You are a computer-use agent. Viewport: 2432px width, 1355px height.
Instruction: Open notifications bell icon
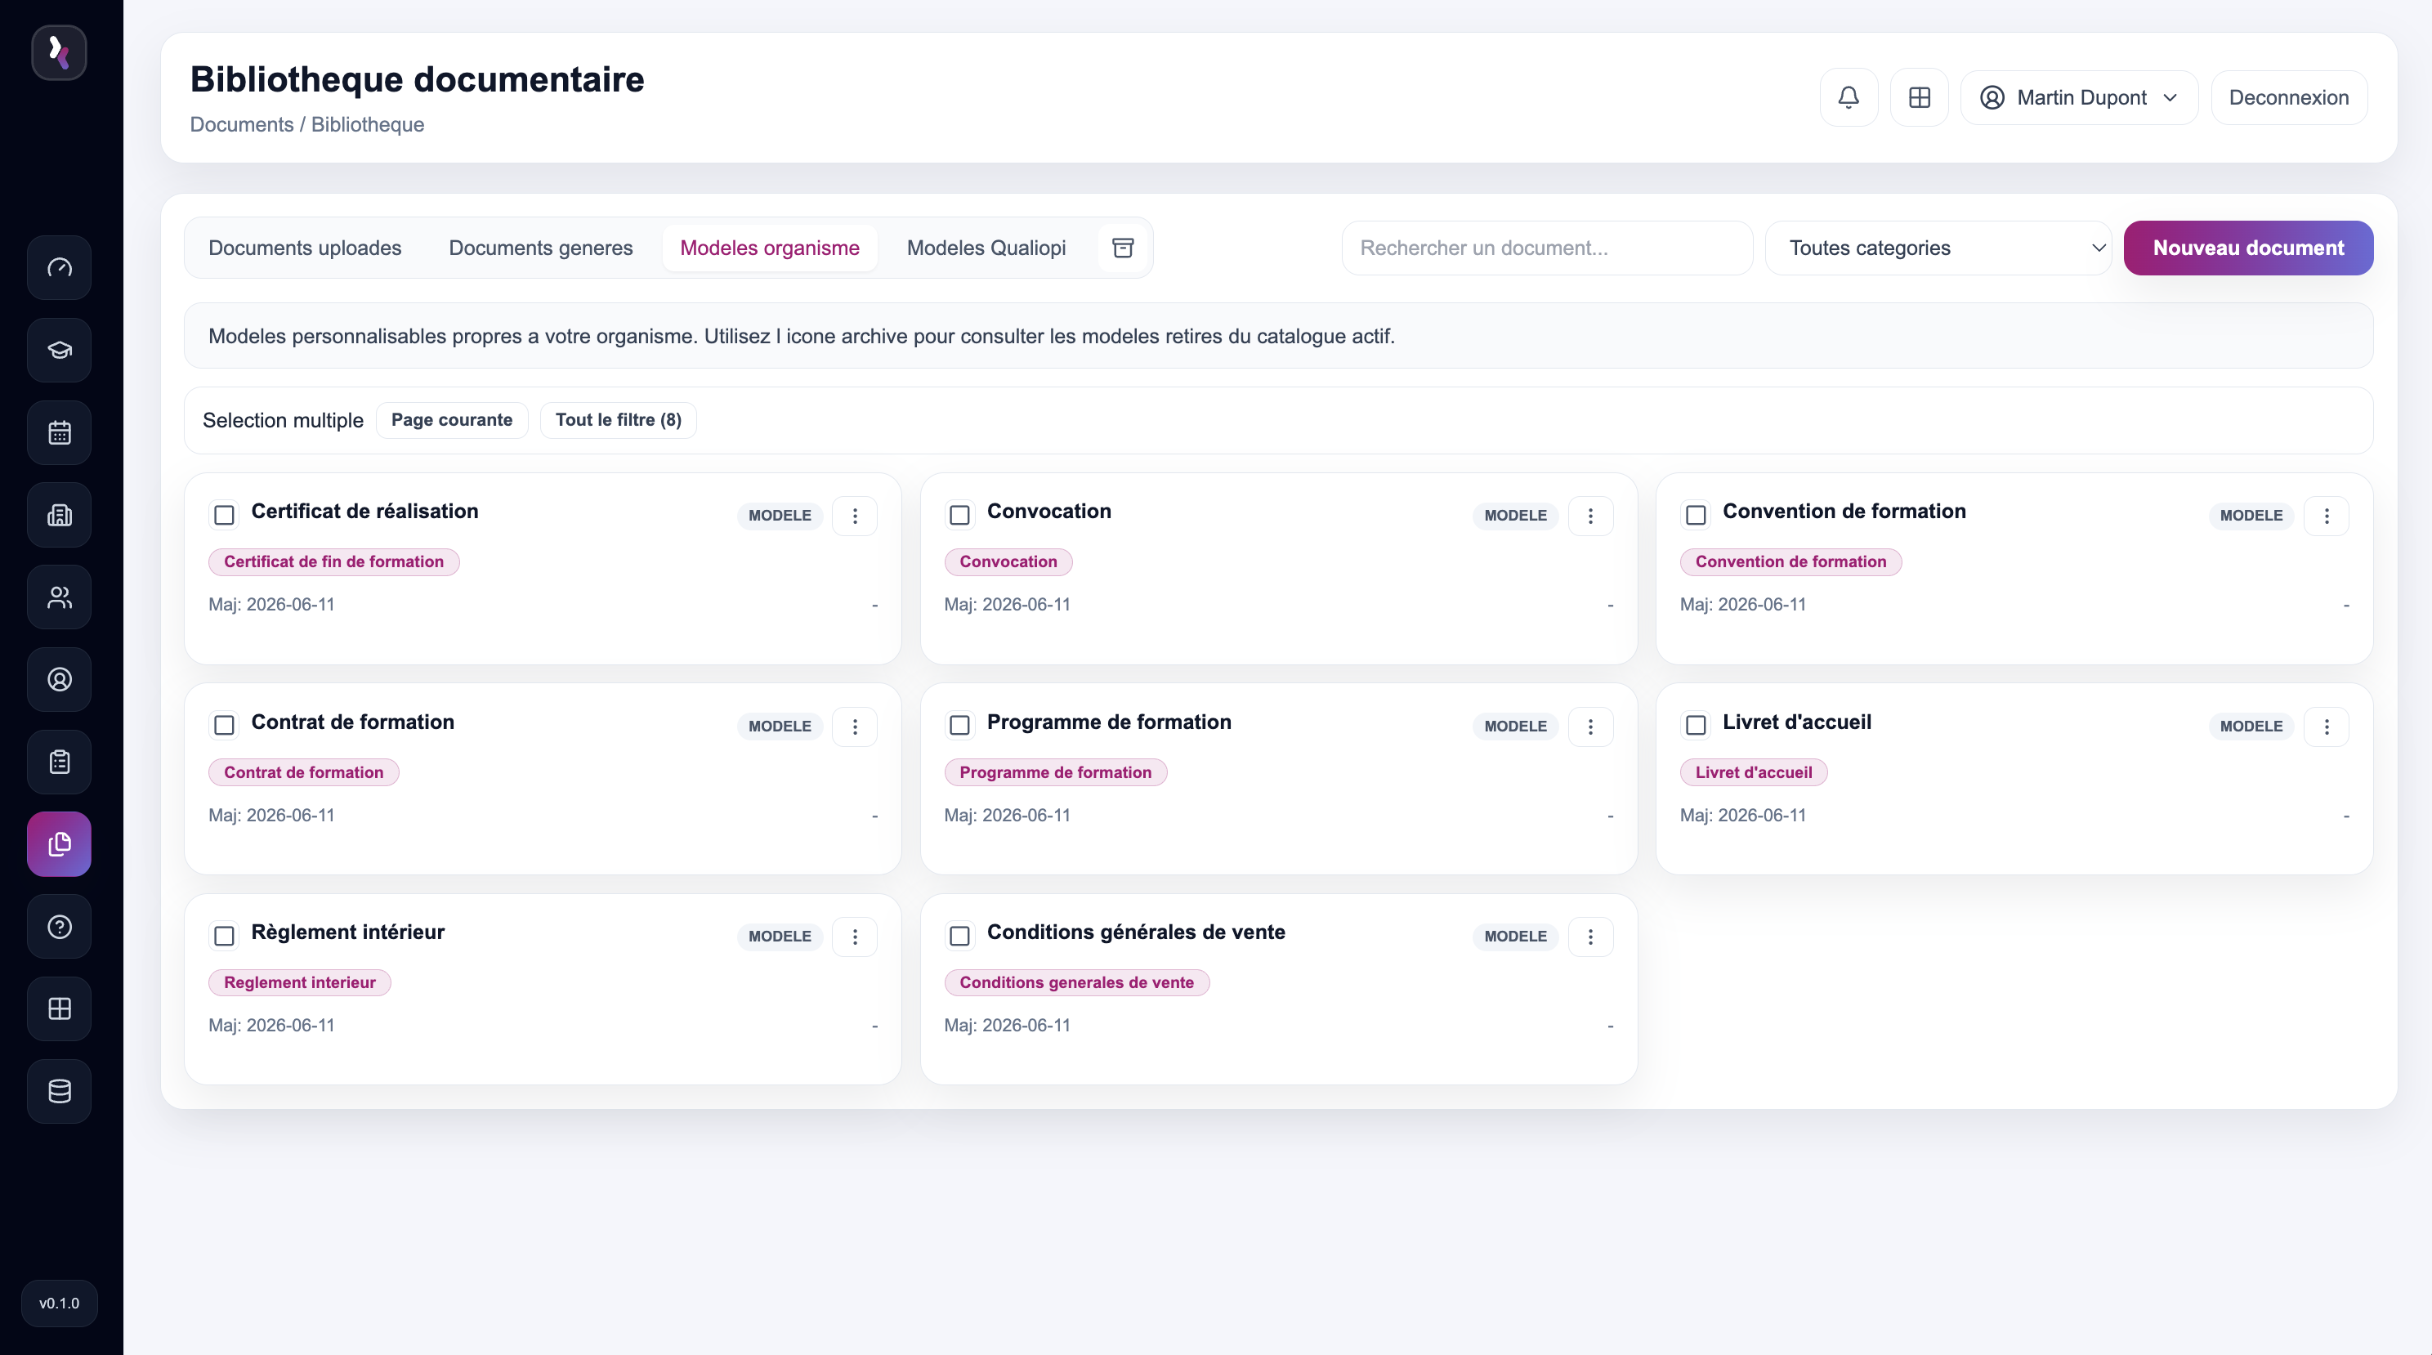tap(1849, 97)
